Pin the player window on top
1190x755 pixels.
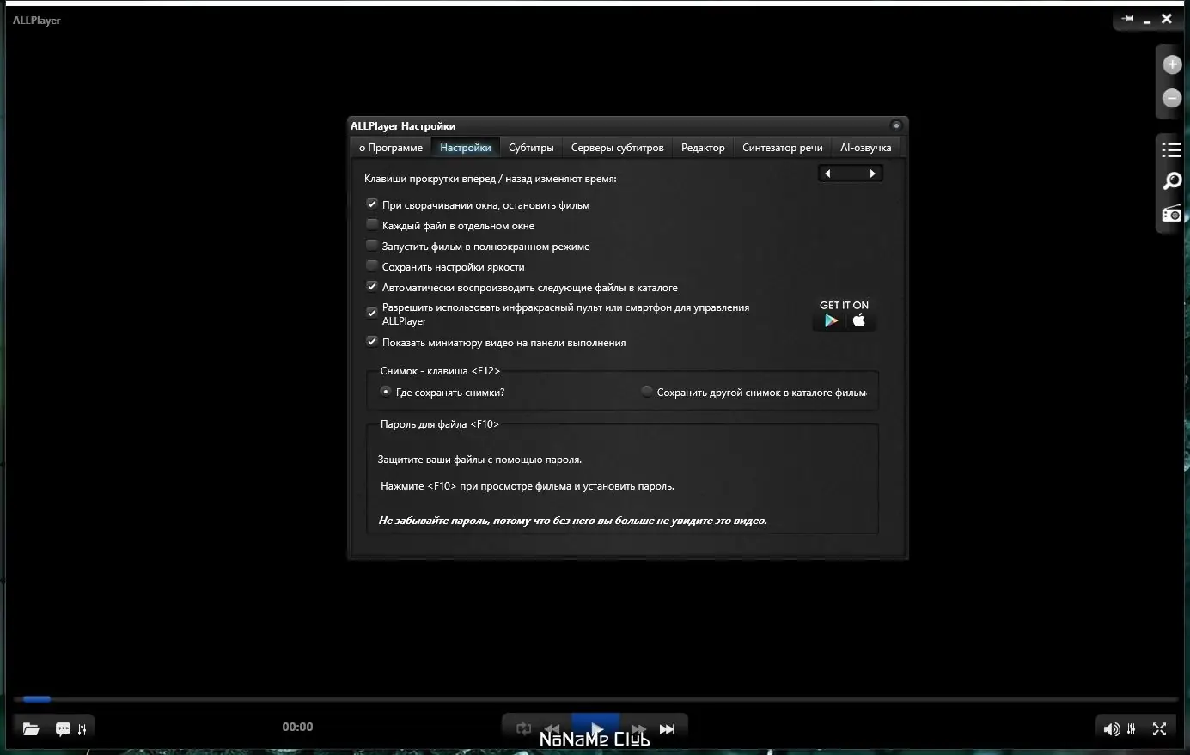(x=1127, y=18)
